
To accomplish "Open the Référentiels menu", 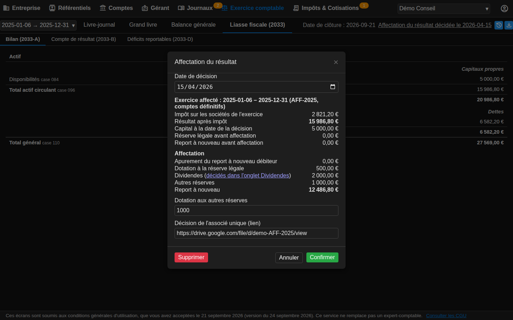I will pyautogui.click(x=70, y=8).
